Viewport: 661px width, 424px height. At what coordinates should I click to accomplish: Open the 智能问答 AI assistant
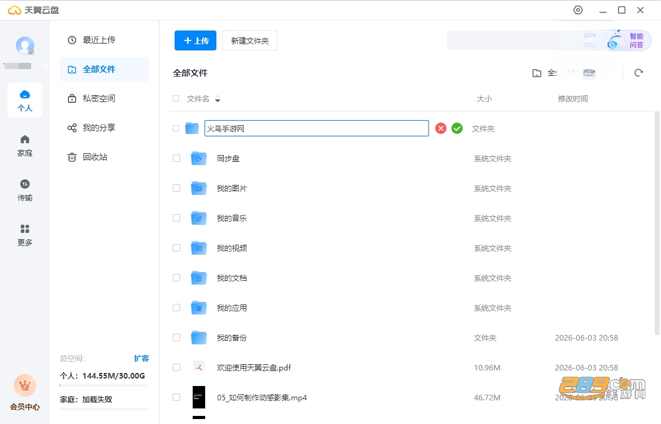[x=629, y=40]
